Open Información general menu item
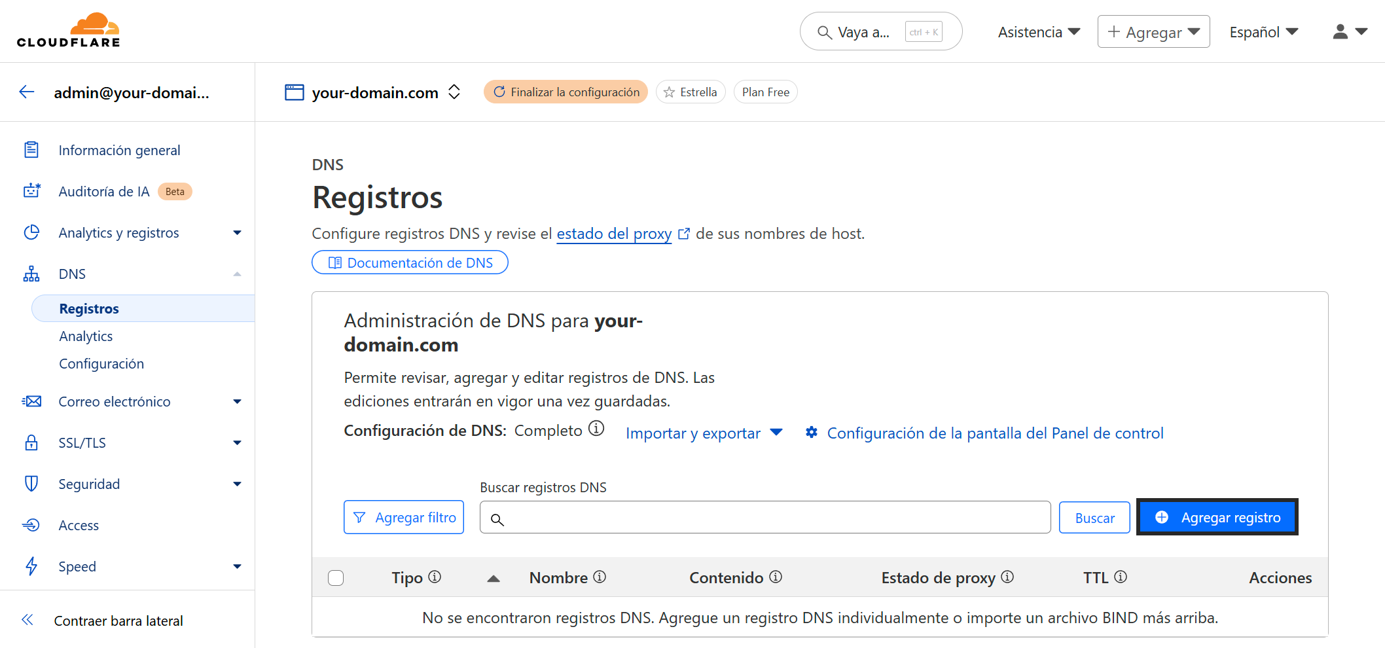The width and height of the screenshot is (1385, 648). (119, 150)
